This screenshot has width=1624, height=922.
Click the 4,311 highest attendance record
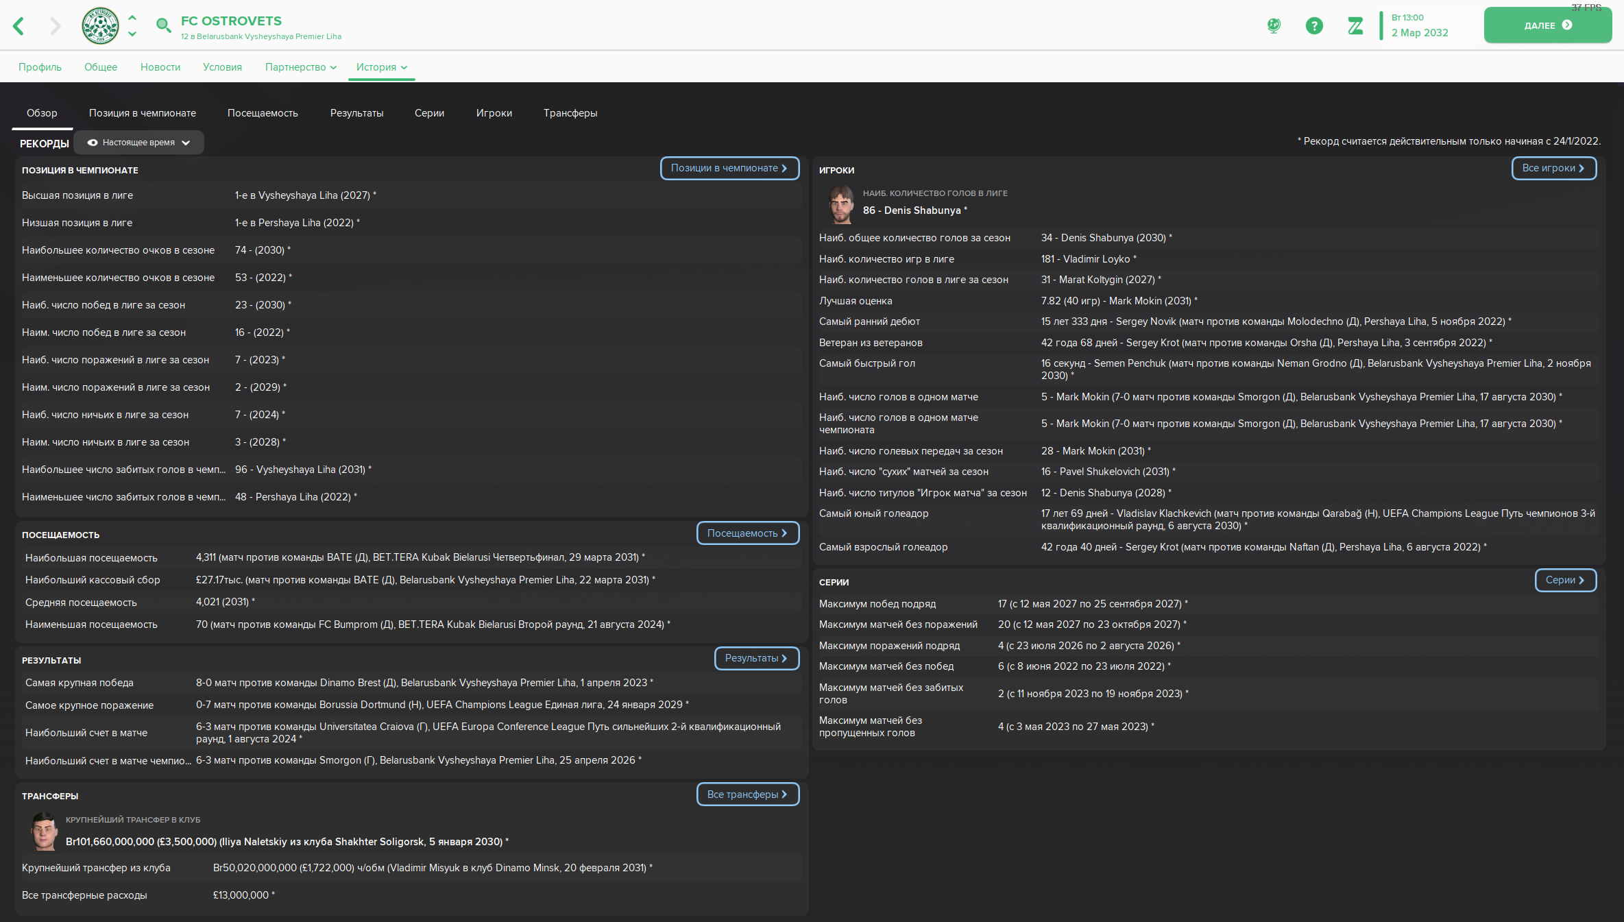pyautogui.click(x=420, y=557)
